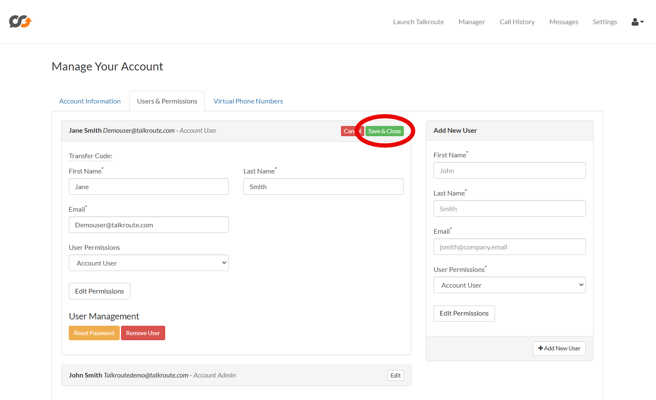Click Save & Close button

tap(384, 131)
